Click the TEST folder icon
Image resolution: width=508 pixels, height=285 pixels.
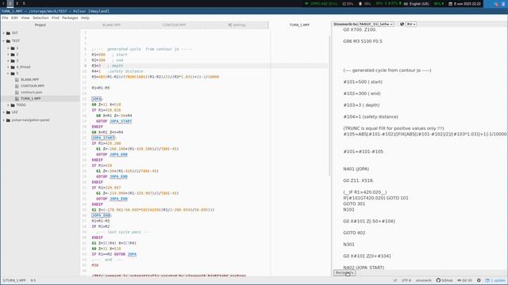tap(8, 41)
